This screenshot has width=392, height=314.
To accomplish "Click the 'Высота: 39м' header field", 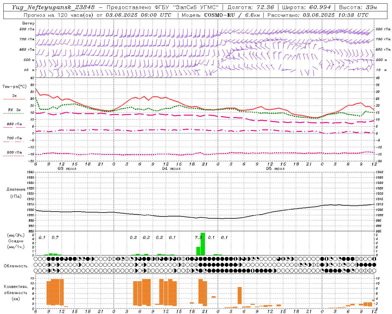I will 358,7.
